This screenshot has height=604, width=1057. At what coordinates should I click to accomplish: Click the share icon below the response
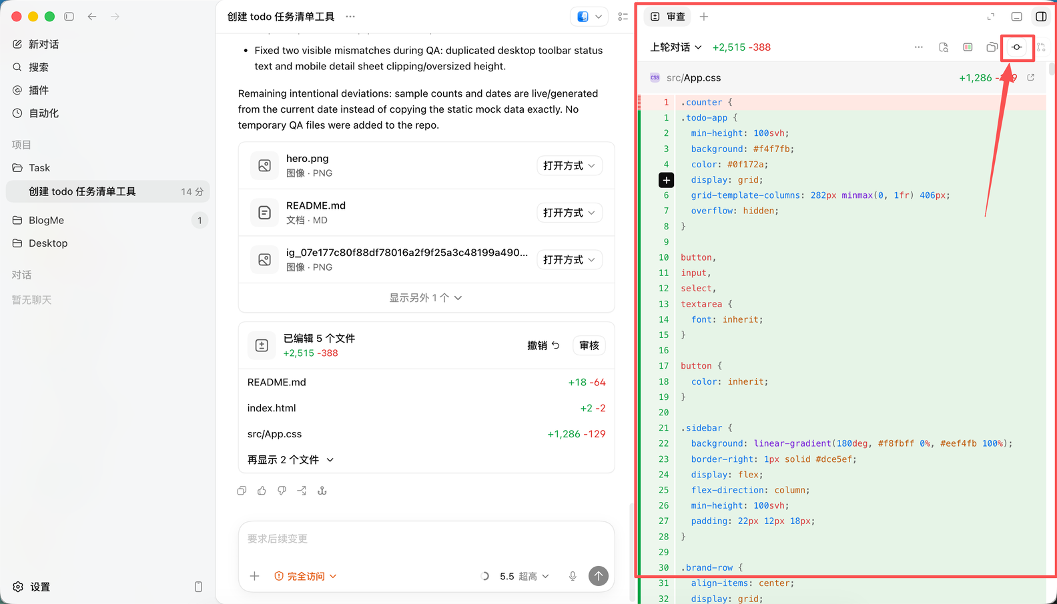(x=302, y=491)
